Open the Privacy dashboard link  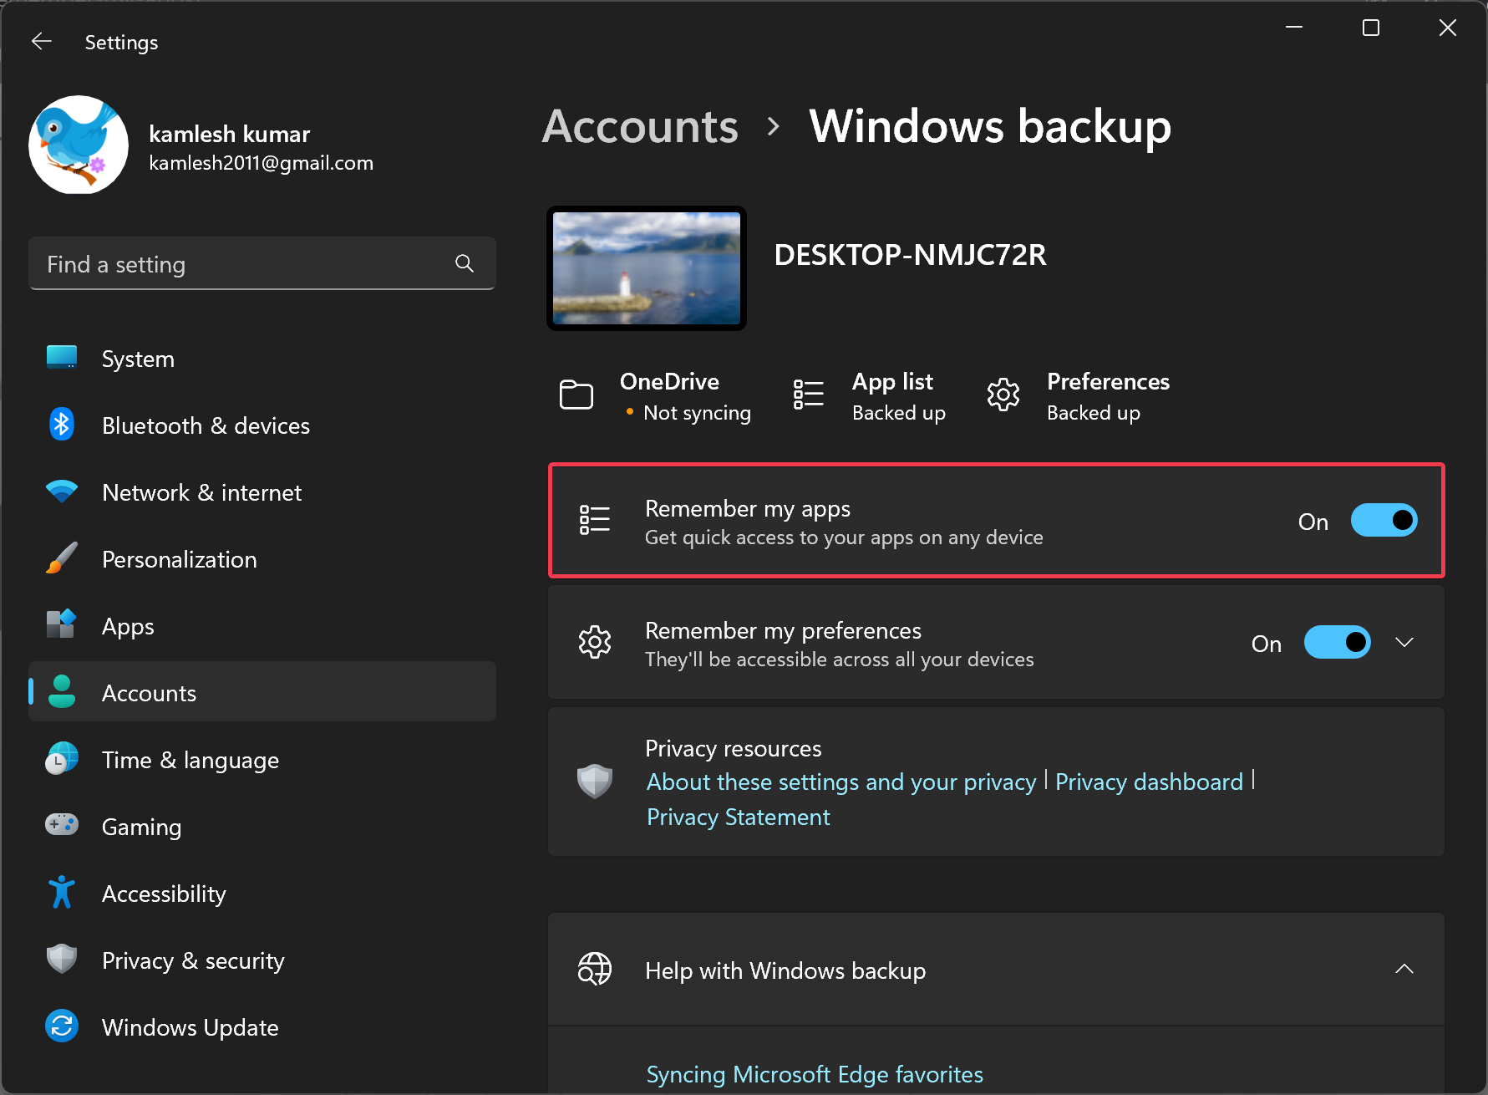point(1149,782)
